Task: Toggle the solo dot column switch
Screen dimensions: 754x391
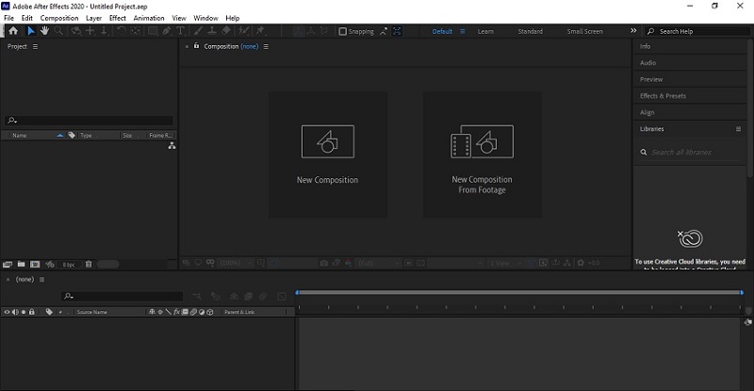Action: [23, 312]
